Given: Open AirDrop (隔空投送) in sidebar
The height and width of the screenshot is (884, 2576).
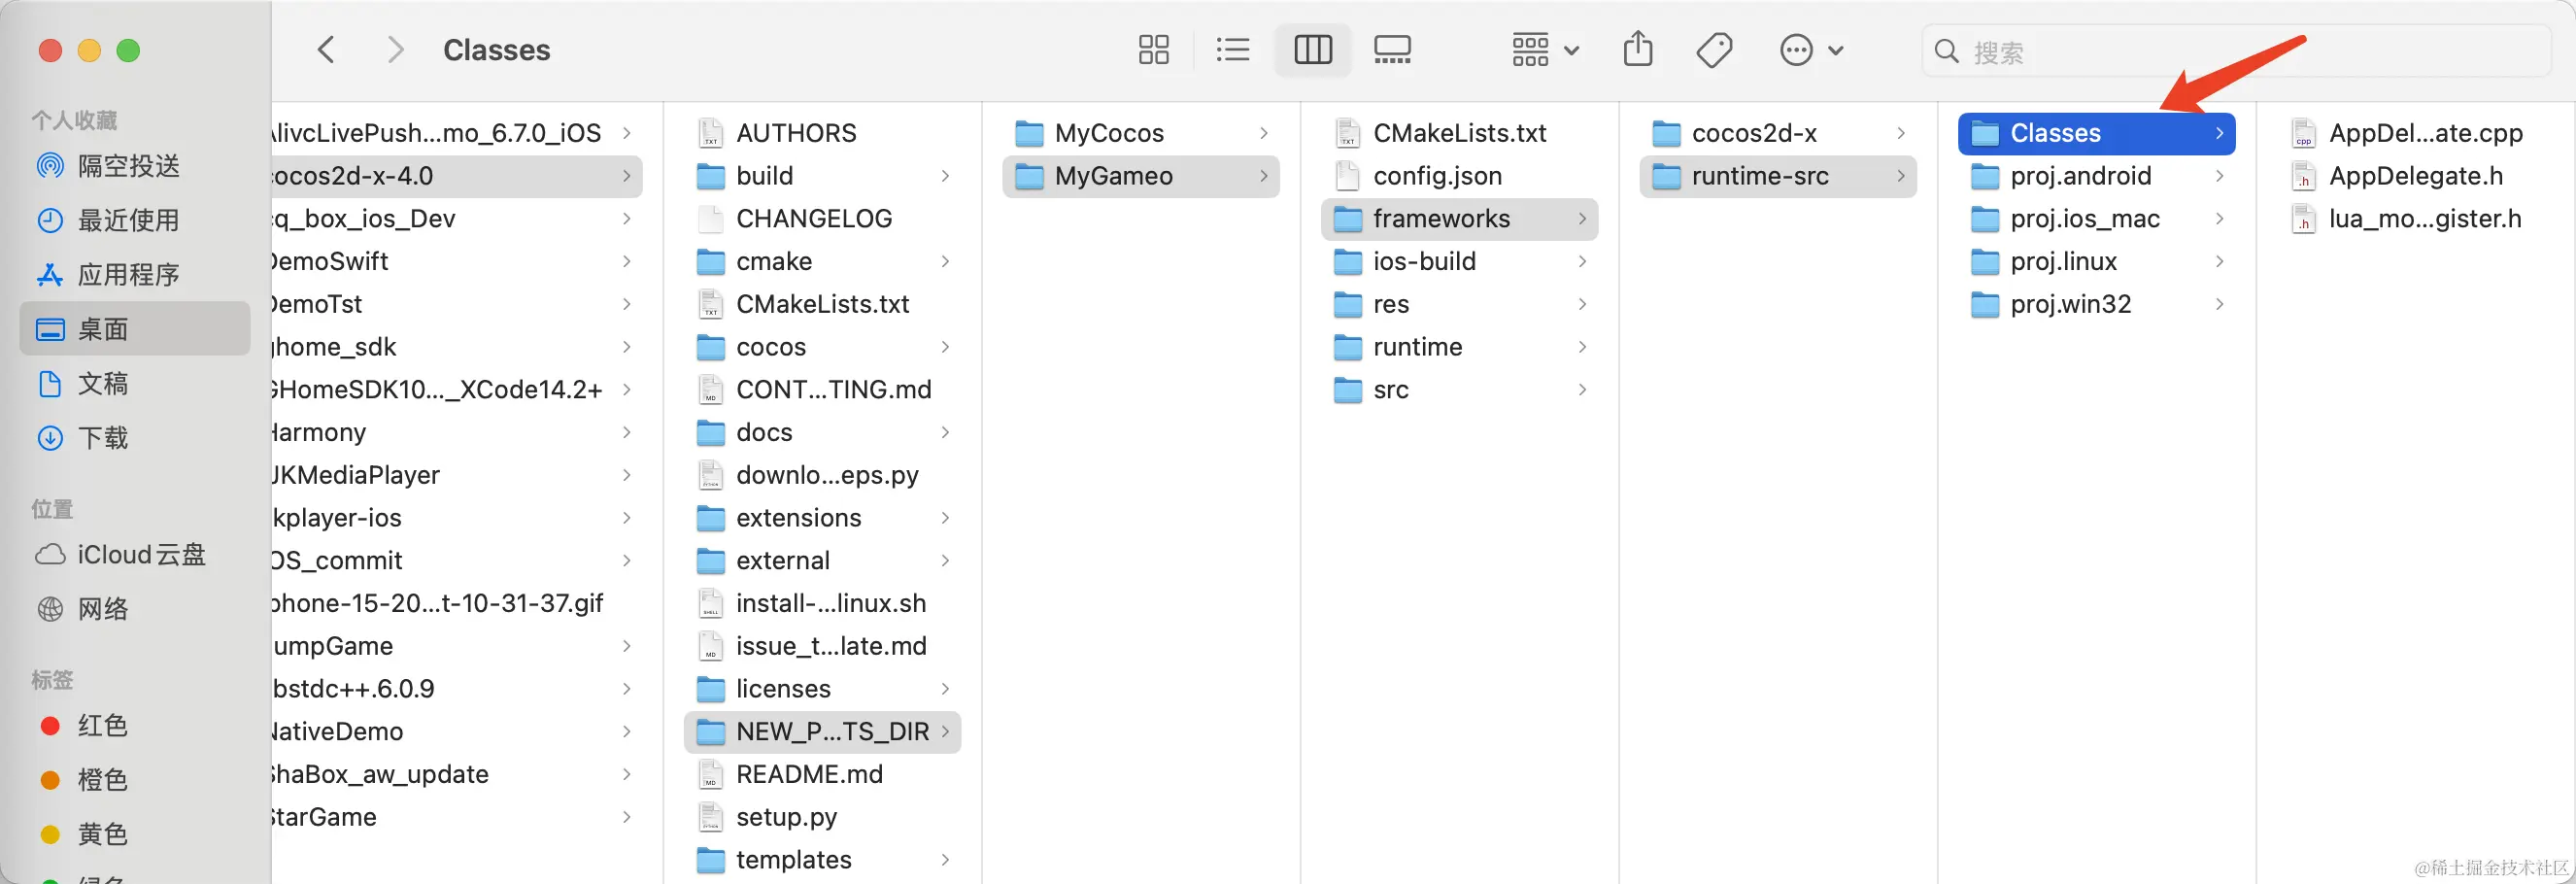Looking at the screenshot, I should click(x=135, y=166).
